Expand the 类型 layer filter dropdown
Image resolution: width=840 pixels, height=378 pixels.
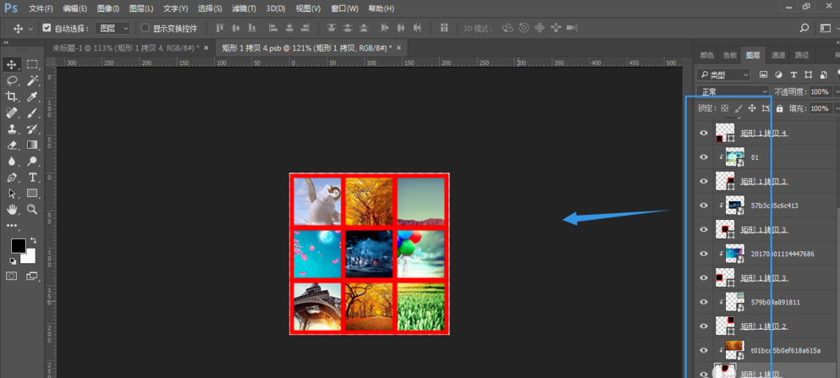tap(724, 74)
